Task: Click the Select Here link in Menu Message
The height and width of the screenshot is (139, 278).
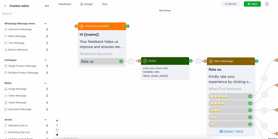Action: tap(231, 131)
